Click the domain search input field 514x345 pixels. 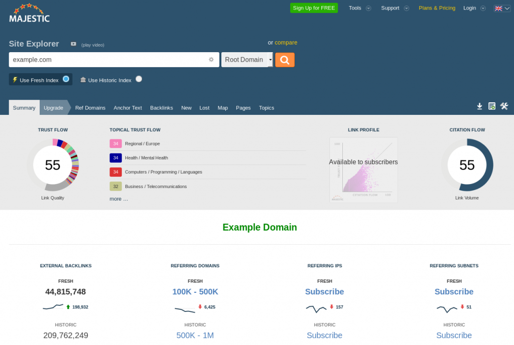coord(114,60)
